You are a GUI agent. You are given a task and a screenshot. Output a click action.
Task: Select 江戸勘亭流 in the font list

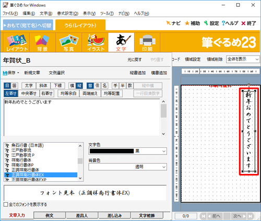click(41, 150)
